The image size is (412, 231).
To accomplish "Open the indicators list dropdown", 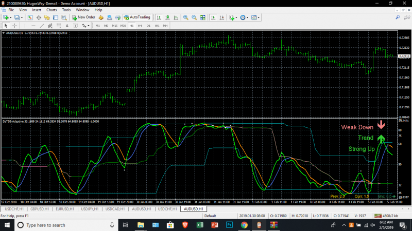I will click(236, 17).
